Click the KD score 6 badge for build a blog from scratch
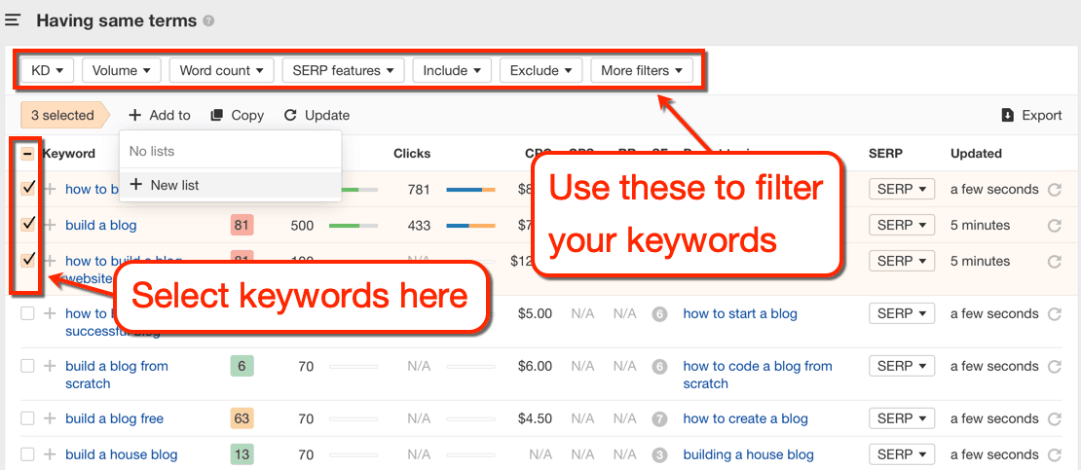This screenshot has height=470, width=1081. [242, 366]
